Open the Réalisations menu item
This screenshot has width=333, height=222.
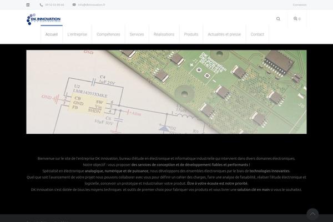pos(164,34)
